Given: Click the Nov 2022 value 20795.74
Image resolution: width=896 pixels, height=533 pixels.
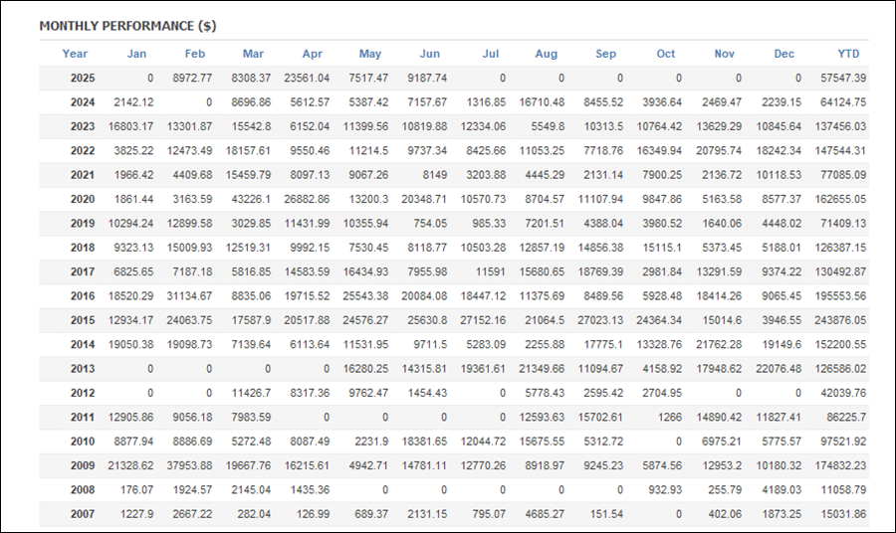Looking at the screenshot, I should 719,151.
